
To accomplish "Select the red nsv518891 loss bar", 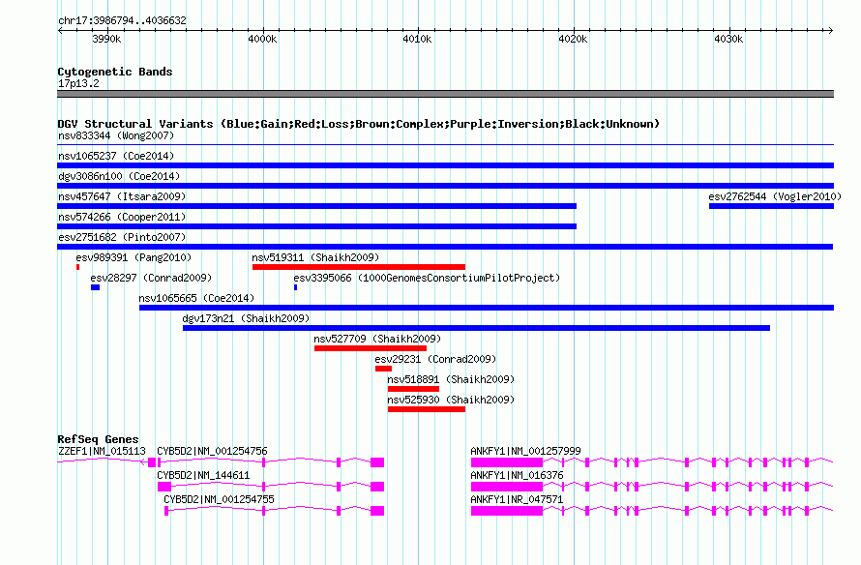I will pyautogui.click(x=413, y=389).
